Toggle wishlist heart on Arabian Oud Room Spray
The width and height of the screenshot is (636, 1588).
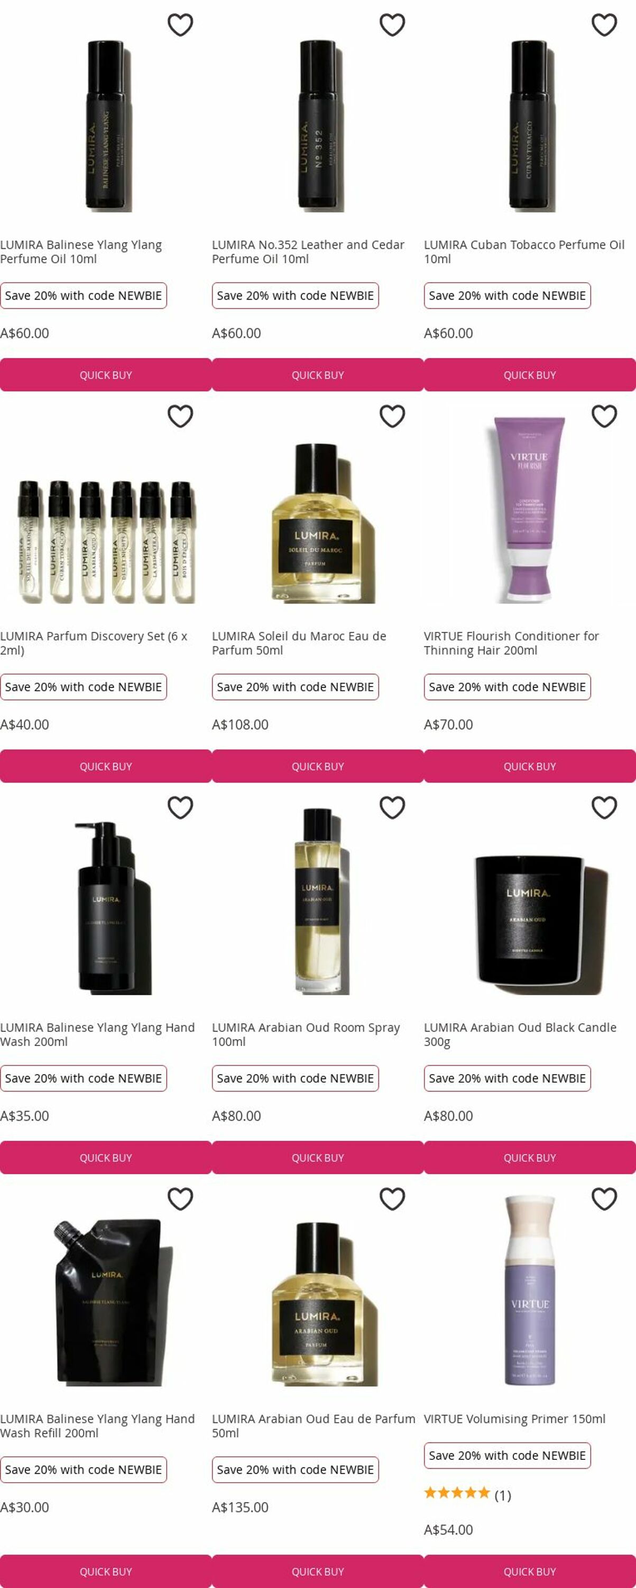(x=392, y=808)
